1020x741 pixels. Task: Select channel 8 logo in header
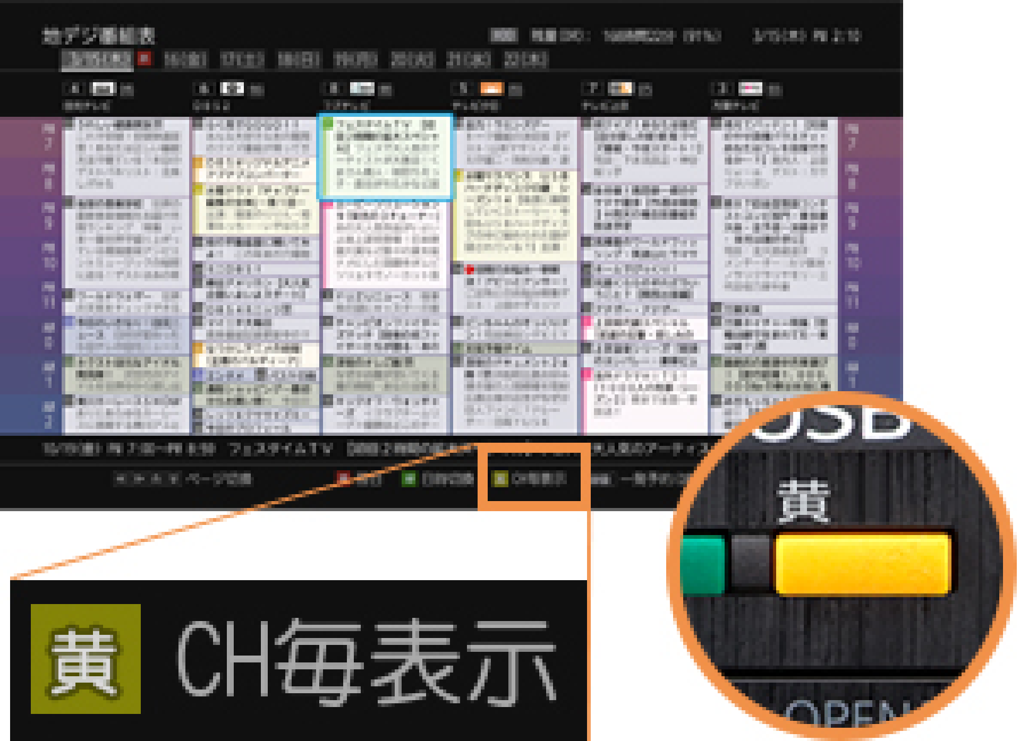click(363, 88)
